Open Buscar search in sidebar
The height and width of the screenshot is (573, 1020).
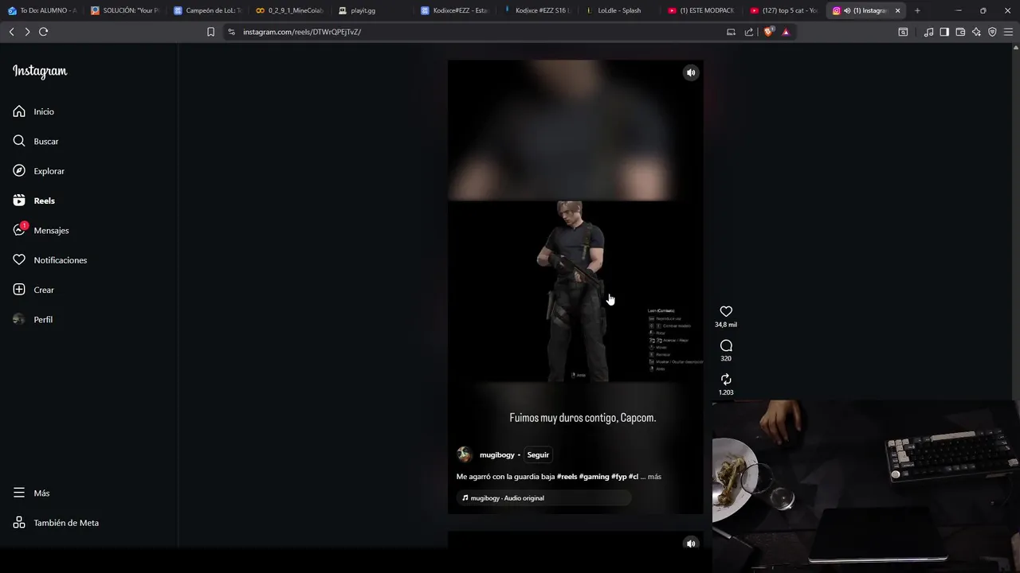point(36,141)
